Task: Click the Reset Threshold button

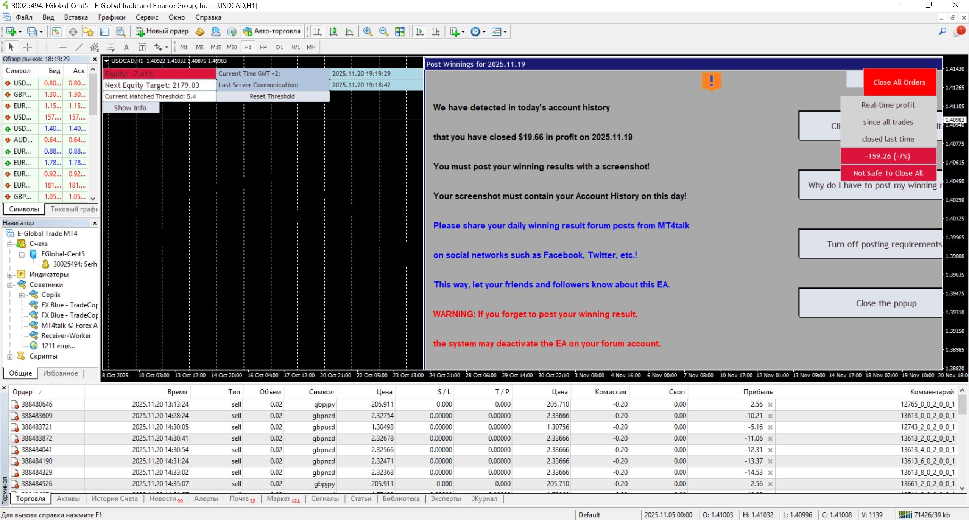Action: click(272, 96)
